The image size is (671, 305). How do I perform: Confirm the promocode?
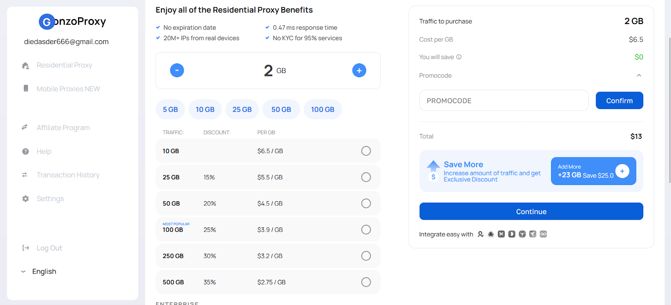619,101
